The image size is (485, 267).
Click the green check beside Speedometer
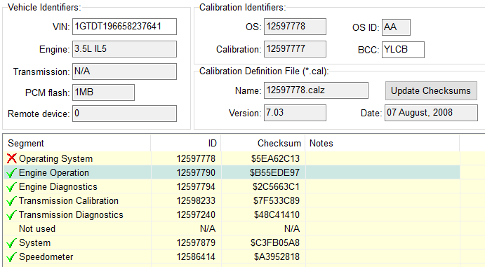coord(11,256)
